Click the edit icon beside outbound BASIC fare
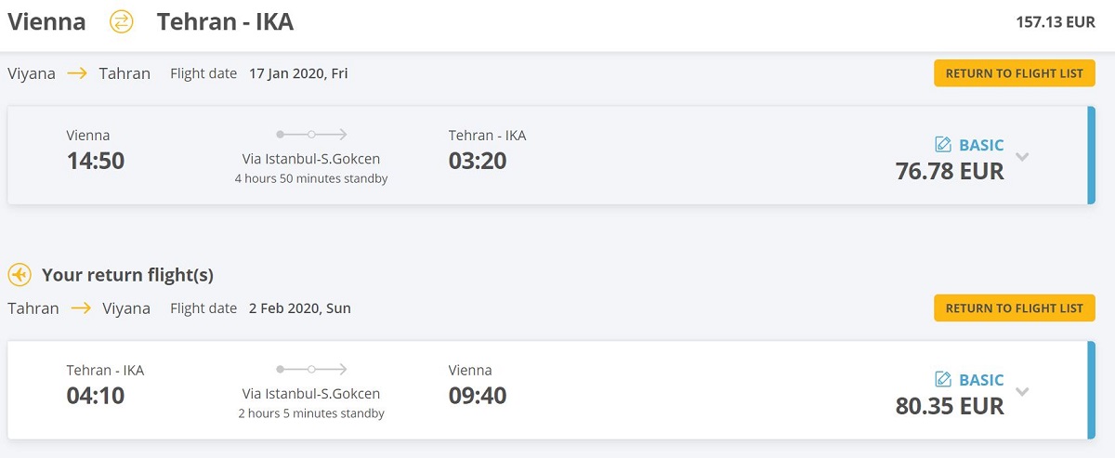The width and height of the screenshot is (1115, 458). click(943, 145)
